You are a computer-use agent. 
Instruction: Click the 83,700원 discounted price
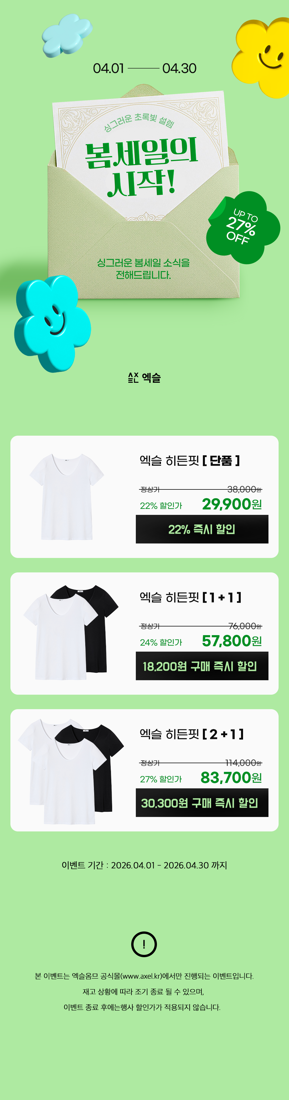(231, 777)
